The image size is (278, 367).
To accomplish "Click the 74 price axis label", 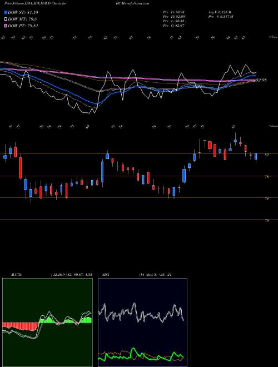I will (x=267, y=199).
